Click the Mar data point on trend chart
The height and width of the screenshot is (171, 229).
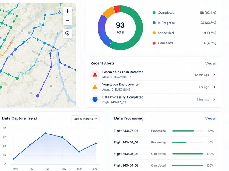(x=79, y=151)
